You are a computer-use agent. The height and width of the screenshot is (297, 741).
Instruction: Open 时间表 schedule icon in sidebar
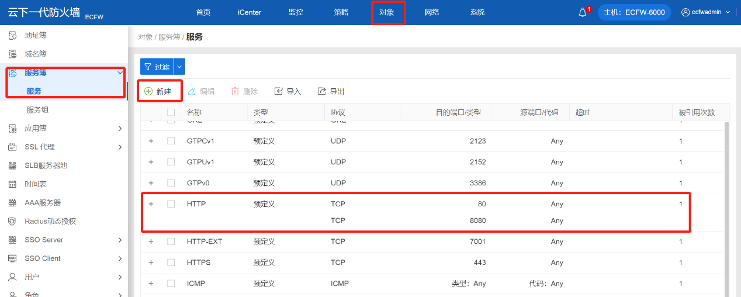12,184
